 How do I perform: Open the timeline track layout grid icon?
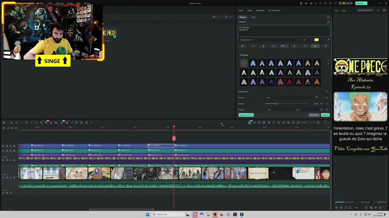[4, 123]
